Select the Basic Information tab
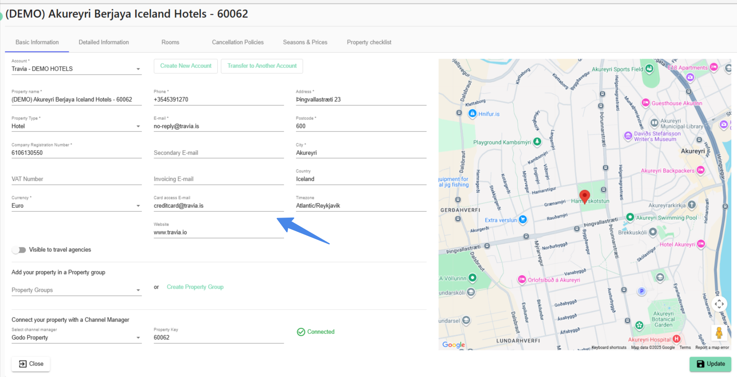The height and width of the screenshot is (377, 737). 37,42
